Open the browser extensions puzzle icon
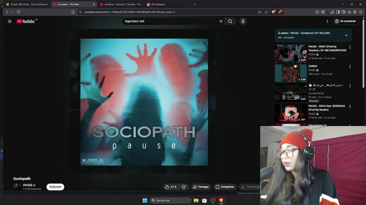Viewport: 366px width, 205px height. click(x=317, y=12)
